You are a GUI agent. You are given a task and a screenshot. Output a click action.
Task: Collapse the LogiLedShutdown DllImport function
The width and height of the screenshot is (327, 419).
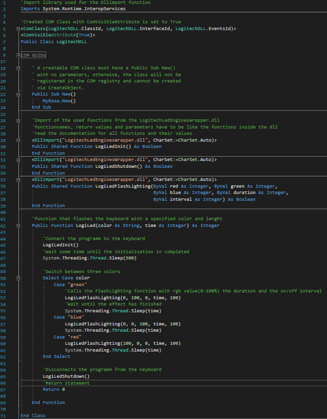click(18, 160)
